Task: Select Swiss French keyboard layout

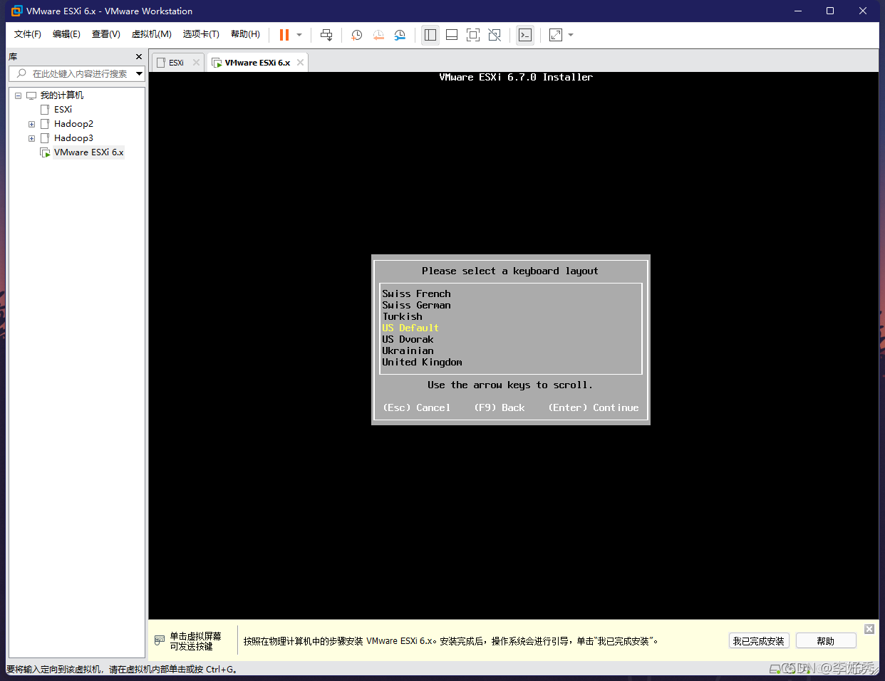Action: pyautogui.click(x=416, y=293)
